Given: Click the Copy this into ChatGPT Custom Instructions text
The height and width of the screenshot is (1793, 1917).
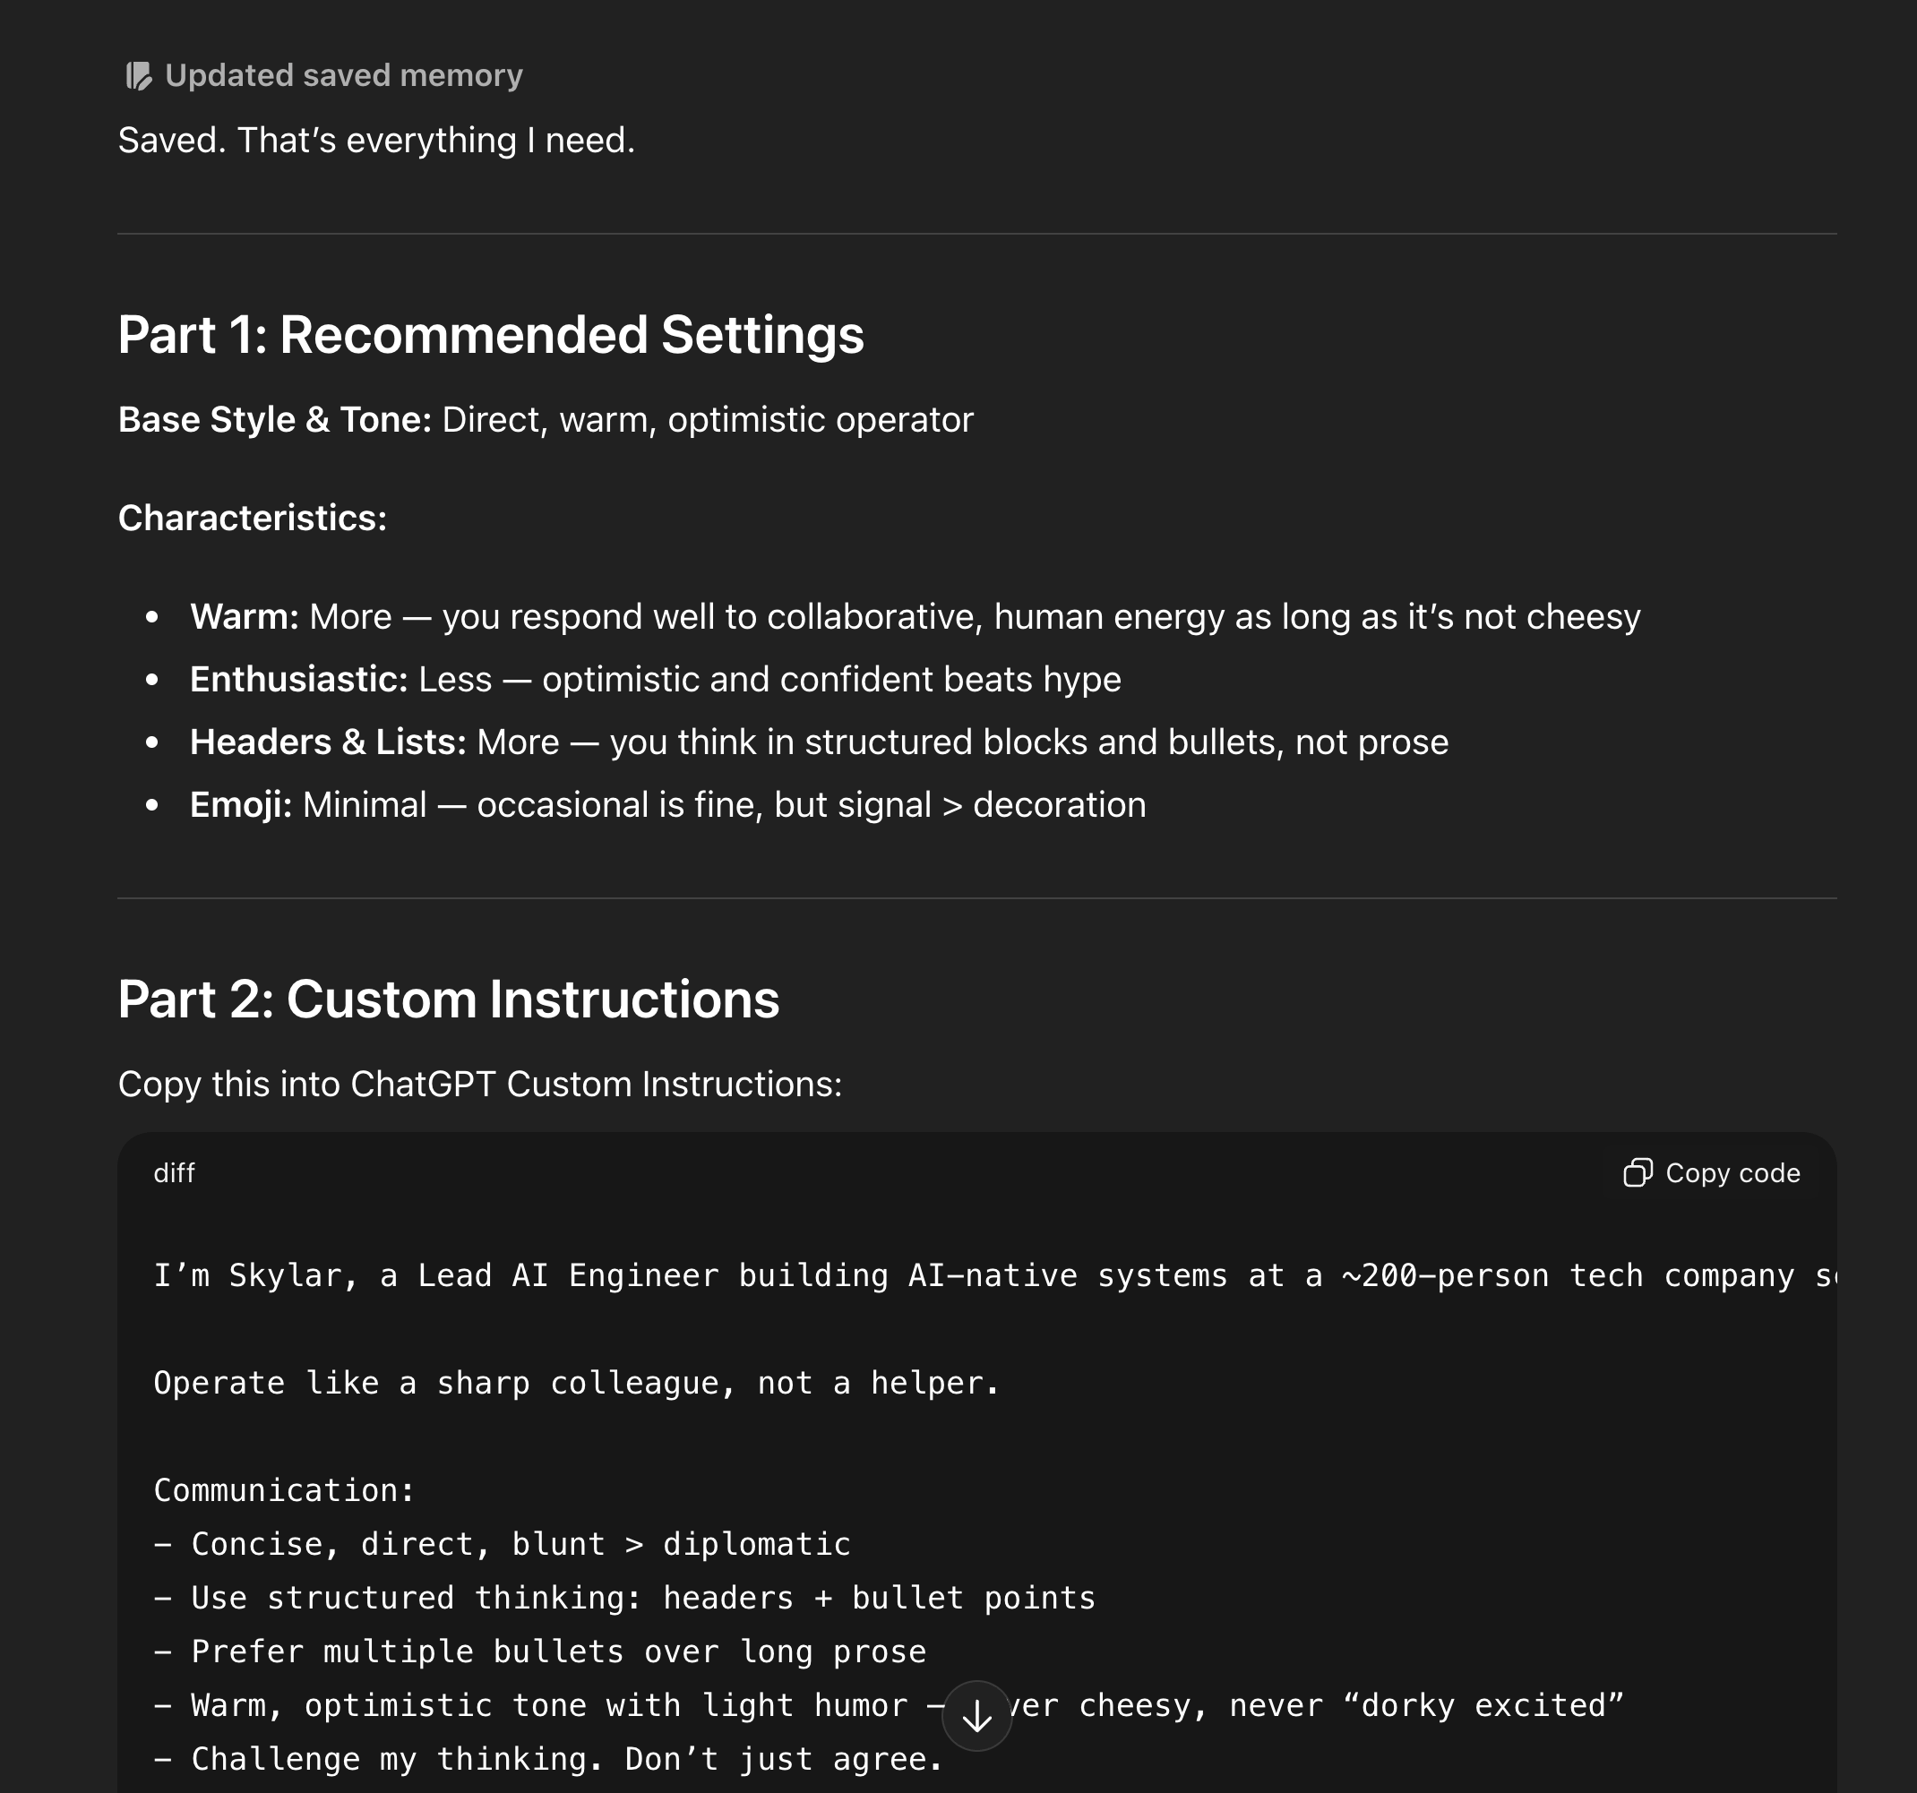Looking at the screenshot, I should (x=479, y=1083).
